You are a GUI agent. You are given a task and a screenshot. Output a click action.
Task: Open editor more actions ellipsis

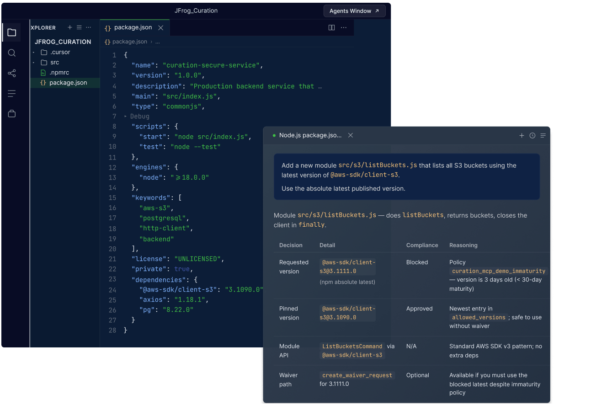(x=344, y=27)
